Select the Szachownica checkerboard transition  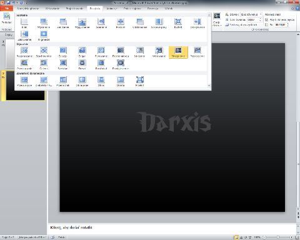(44, 52)
